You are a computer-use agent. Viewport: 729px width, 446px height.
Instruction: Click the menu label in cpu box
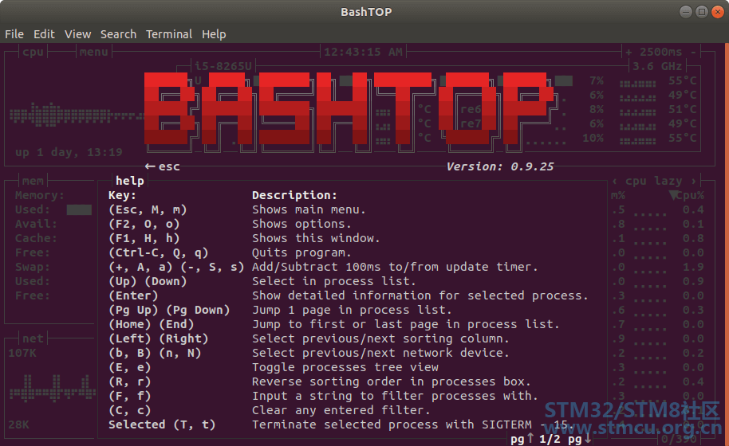point(93,52)
